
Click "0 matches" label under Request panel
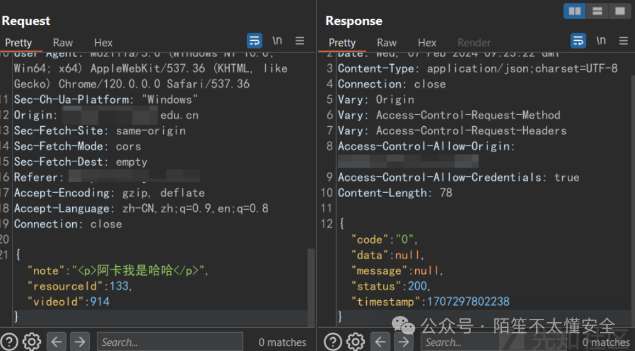(283, 342)
